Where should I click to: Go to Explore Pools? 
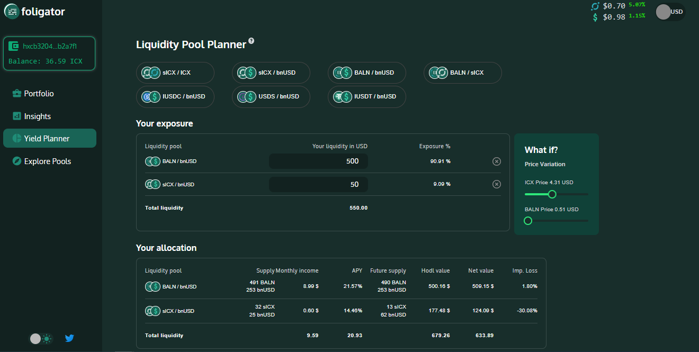tap(47, 161)
